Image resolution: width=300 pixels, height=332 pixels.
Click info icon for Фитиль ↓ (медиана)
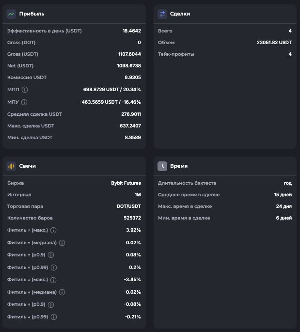point(62,292)
